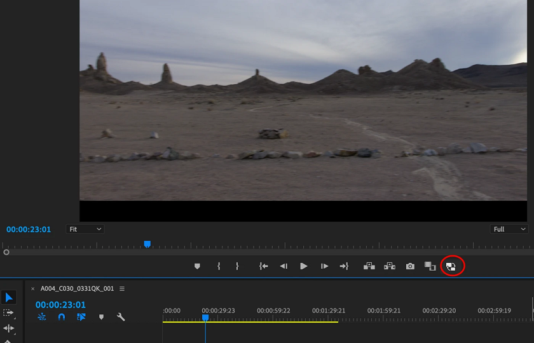The height and width of the screenshot is (343, 534).
Task: Click the Mark In bracket icon
Action: pyautogui.click(x=219, y=266)
